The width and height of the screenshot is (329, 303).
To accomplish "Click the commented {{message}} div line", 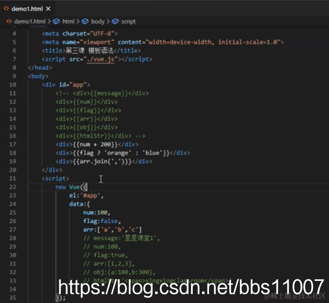I will click(x=102, y=93).
